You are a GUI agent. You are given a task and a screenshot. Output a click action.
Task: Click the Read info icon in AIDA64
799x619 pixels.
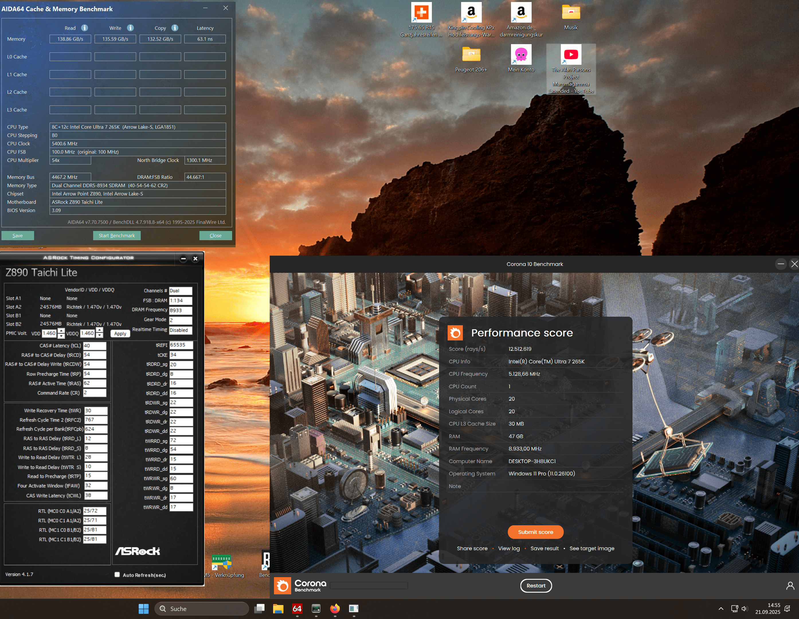[x=85, y=28]
